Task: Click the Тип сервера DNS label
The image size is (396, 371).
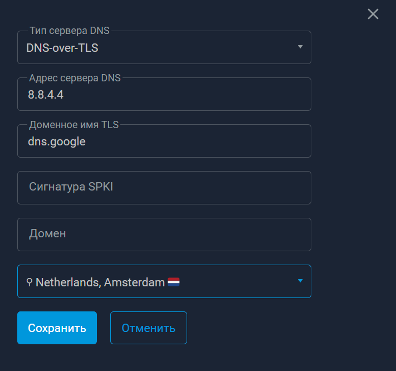Action: [x=70, y=31]
